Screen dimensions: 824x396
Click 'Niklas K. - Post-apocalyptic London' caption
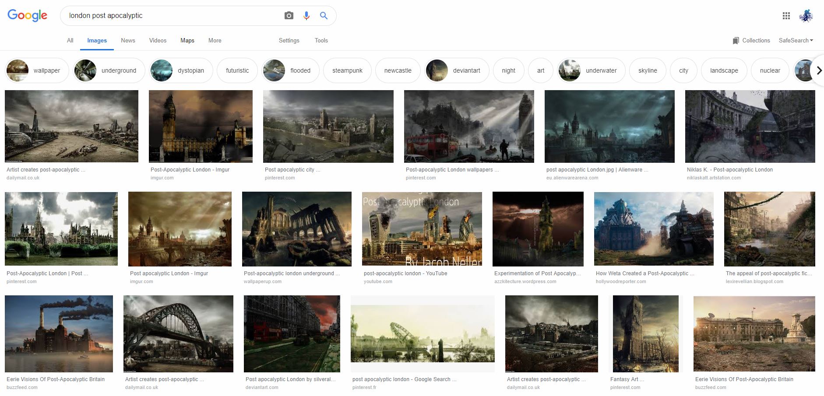(x=730, y=170)
